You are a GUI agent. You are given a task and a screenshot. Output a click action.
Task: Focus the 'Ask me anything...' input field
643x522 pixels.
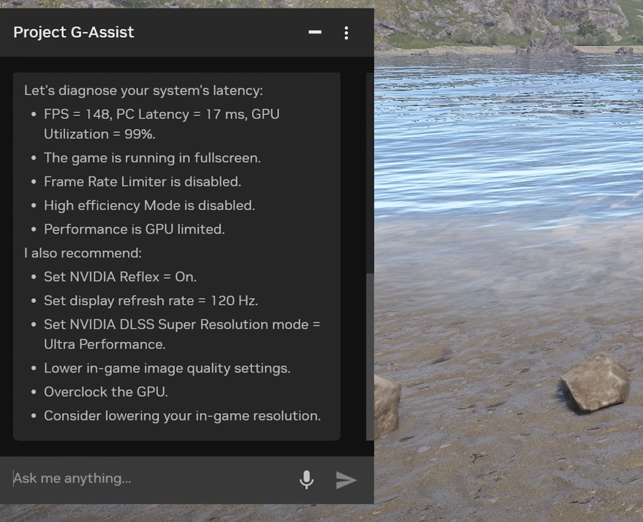point(150,479)
